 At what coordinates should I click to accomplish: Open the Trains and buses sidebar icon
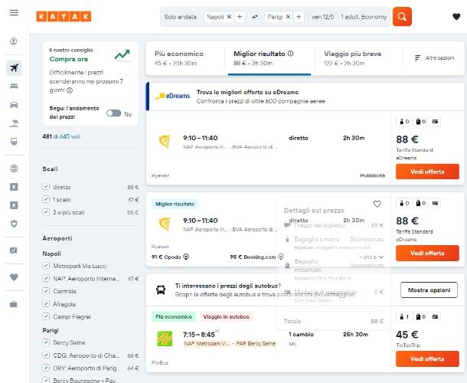coord(14,142)
